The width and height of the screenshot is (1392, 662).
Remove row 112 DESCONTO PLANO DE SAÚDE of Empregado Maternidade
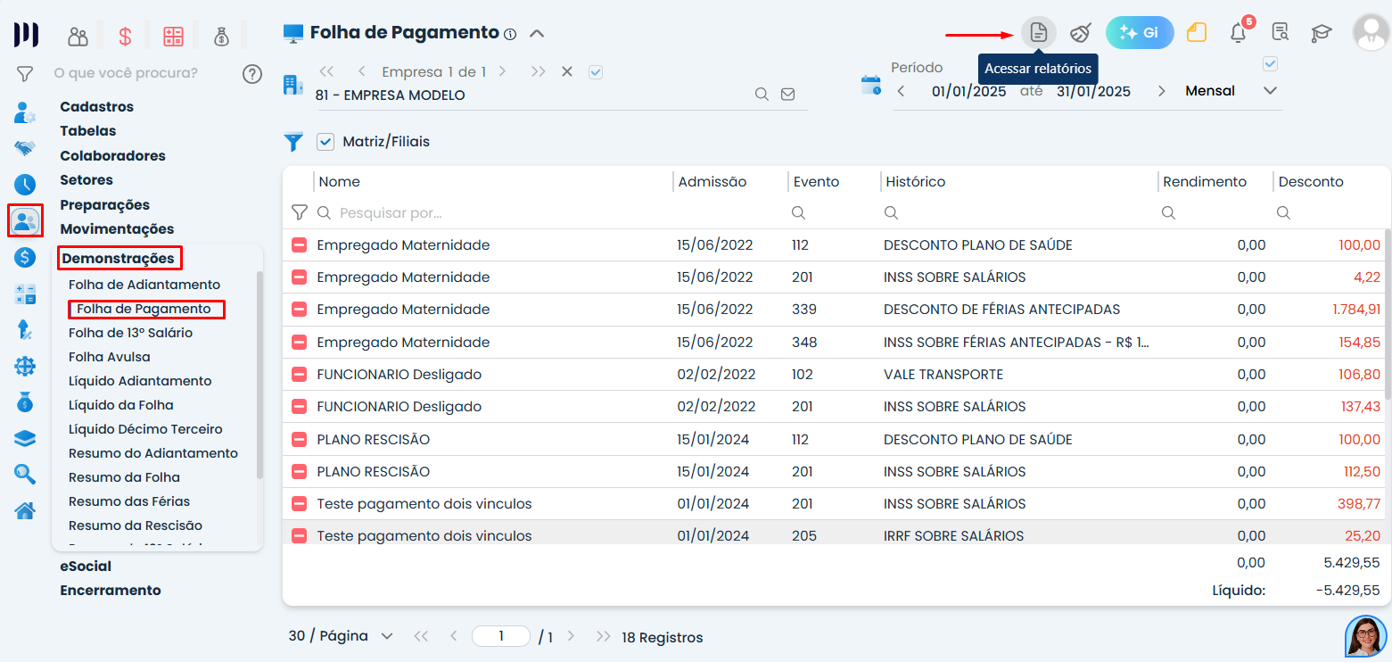pos(299,245)
